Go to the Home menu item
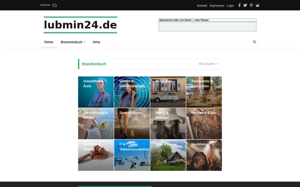300x187 pixels. pyautogui.click(x=49, y=42)
